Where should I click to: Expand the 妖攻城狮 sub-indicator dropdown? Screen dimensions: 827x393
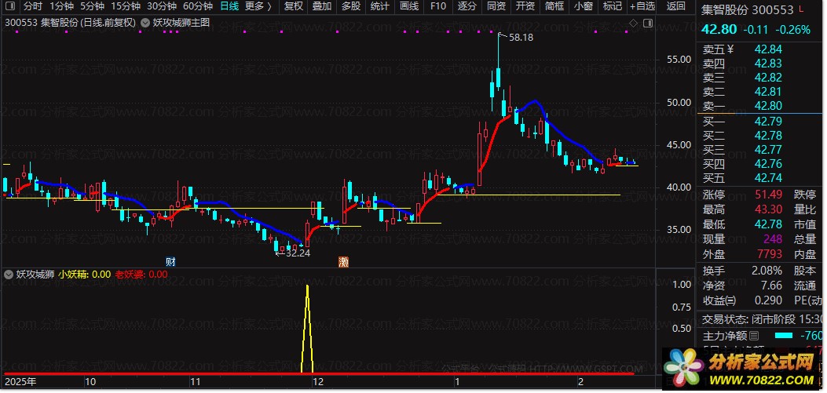(9, 274)
